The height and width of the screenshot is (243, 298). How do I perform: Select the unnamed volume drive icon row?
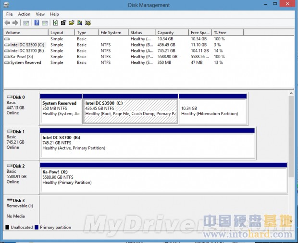7,39
